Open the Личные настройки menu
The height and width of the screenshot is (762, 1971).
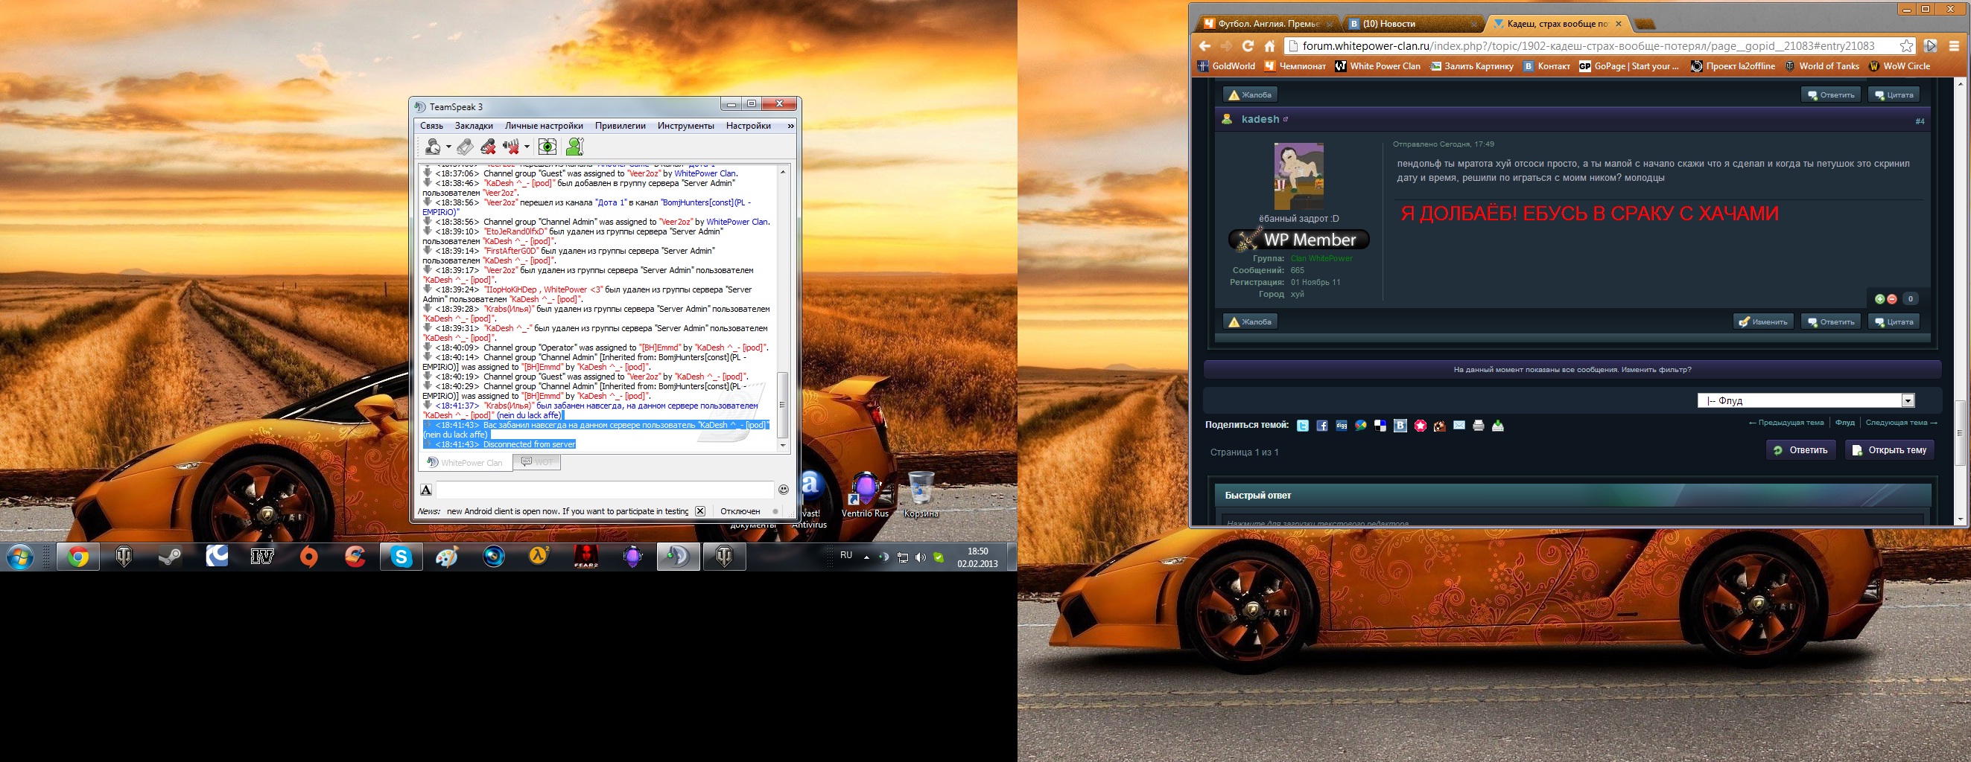[544, 126]
